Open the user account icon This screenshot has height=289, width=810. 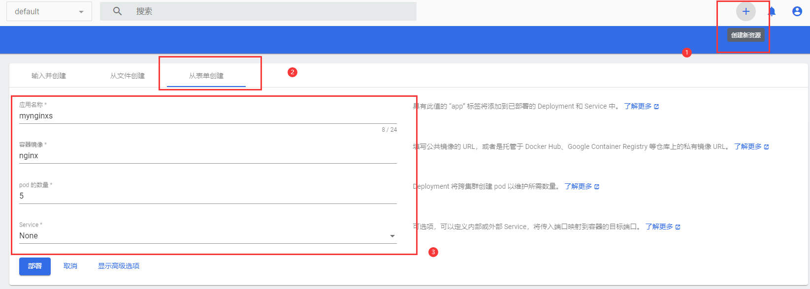point(797,11)
